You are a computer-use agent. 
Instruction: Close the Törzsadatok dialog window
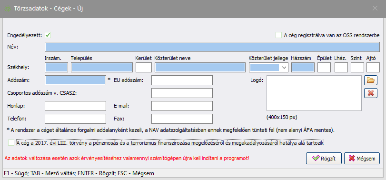click(x=375, y=8)
